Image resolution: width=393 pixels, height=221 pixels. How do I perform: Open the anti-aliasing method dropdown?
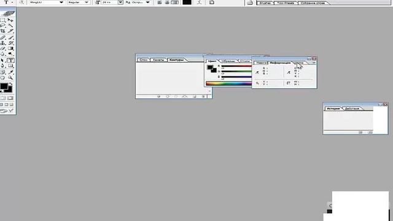tap(148, 2)
